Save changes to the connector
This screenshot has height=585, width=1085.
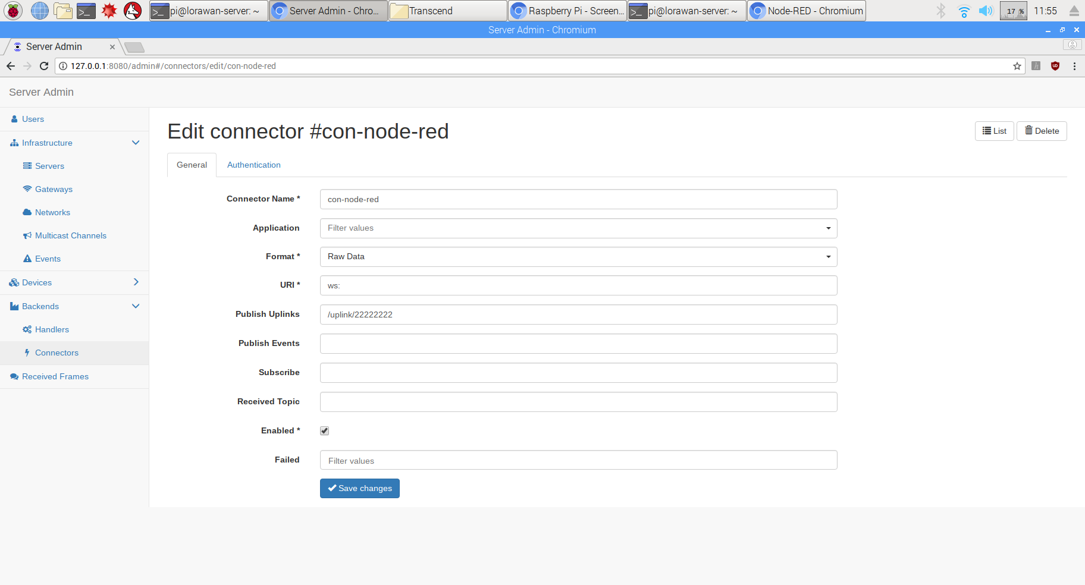click(x=359, y=488)
